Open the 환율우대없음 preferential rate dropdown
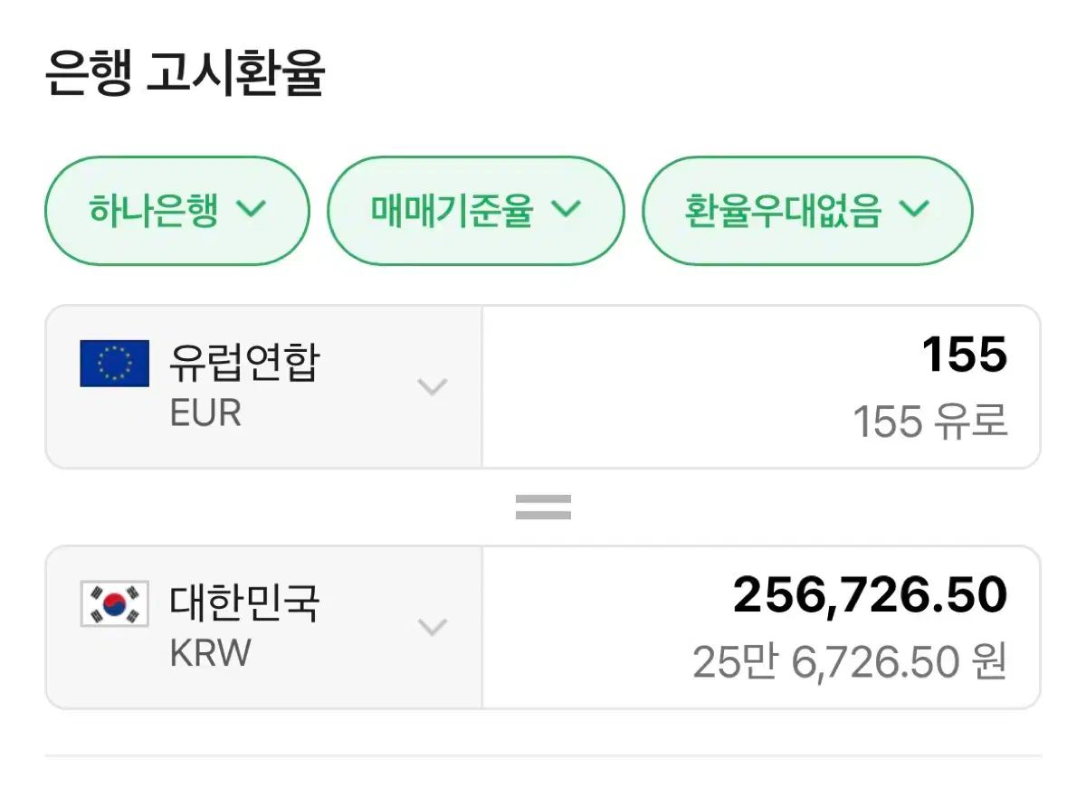 point(807,211)
